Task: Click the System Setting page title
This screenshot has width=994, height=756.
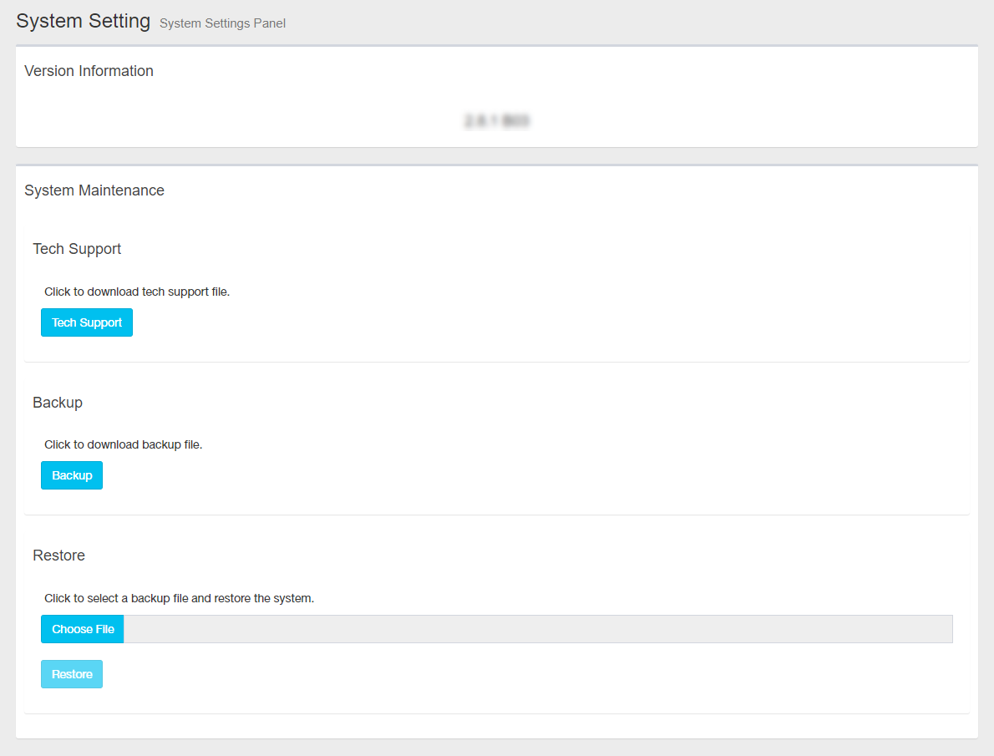Action: pos(84,21)
